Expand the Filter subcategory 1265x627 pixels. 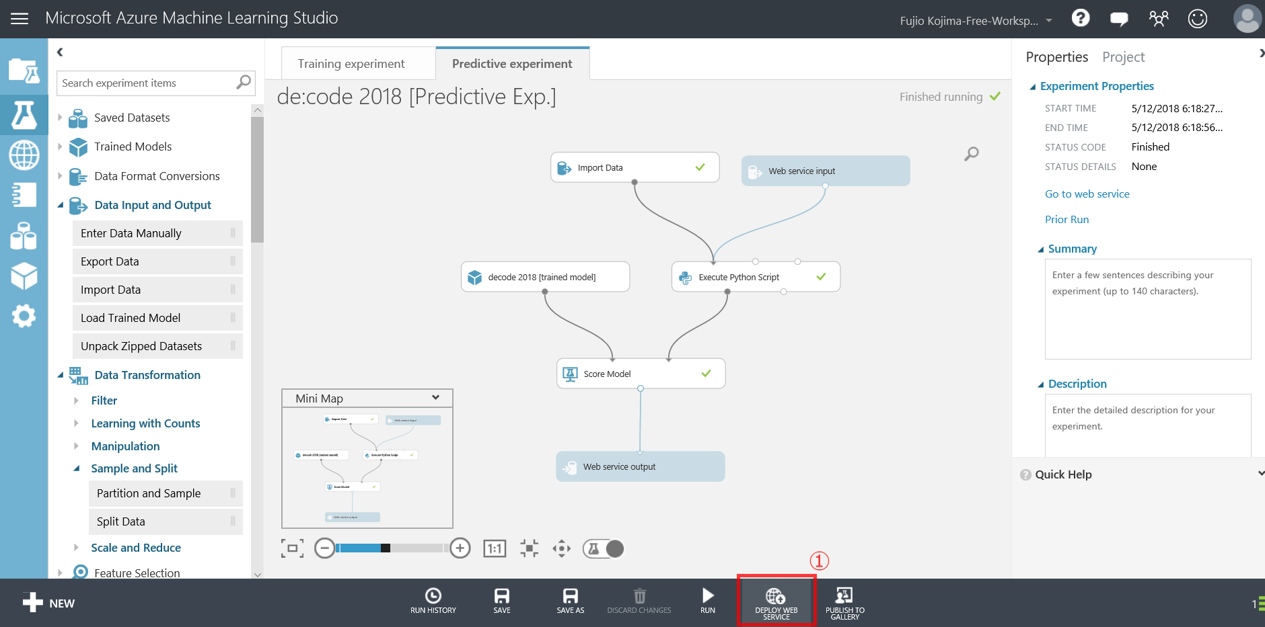76,401
